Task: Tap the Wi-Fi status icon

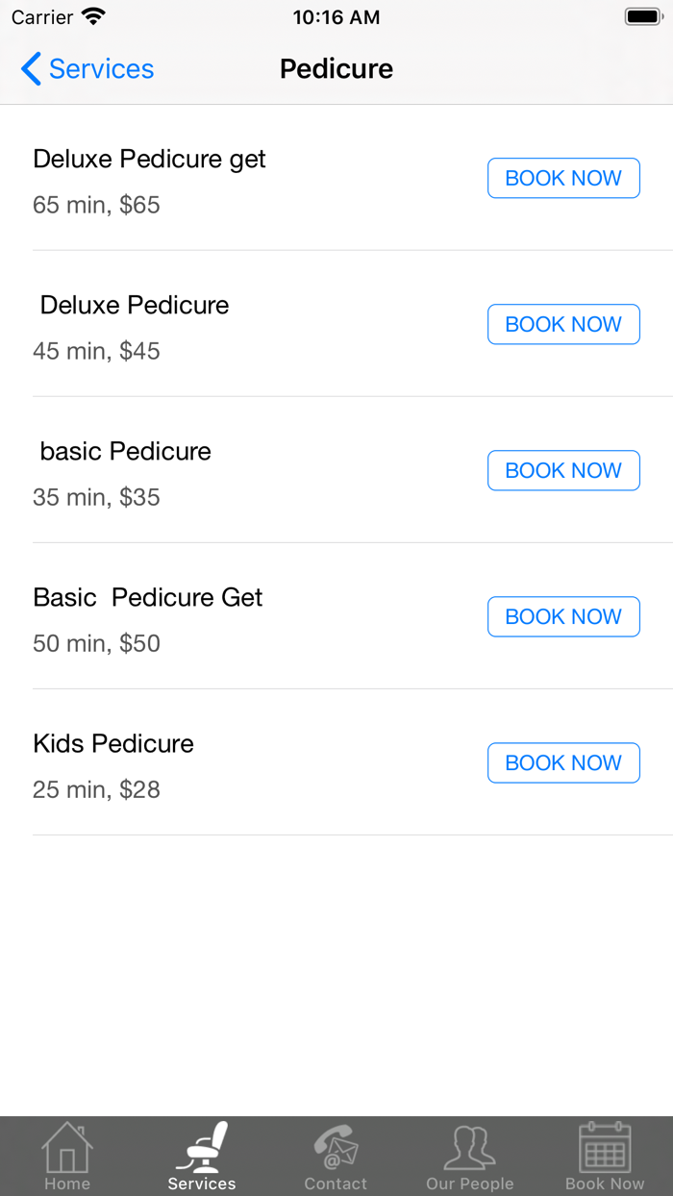Action: [93, 16]
